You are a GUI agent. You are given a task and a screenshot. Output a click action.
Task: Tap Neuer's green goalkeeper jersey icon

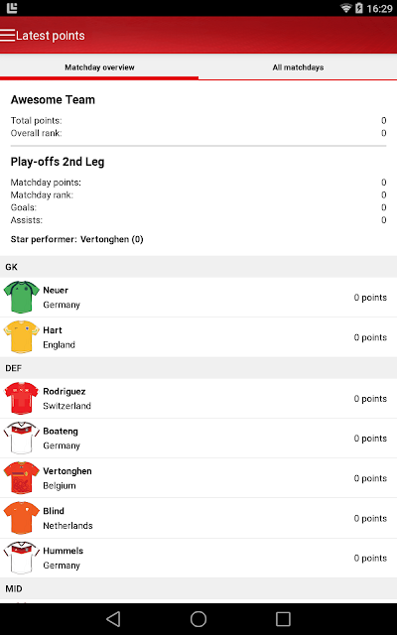[x=22, y=297]
